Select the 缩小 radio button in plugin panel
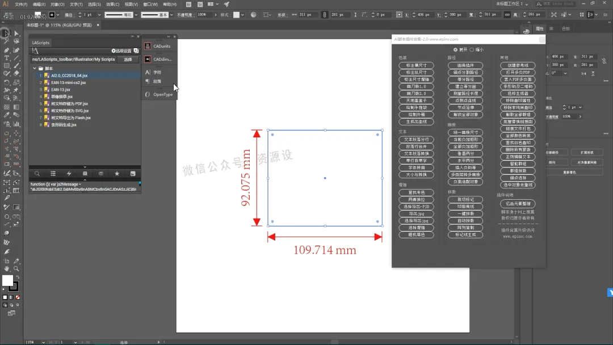The image size is (613, 345). 472,49
